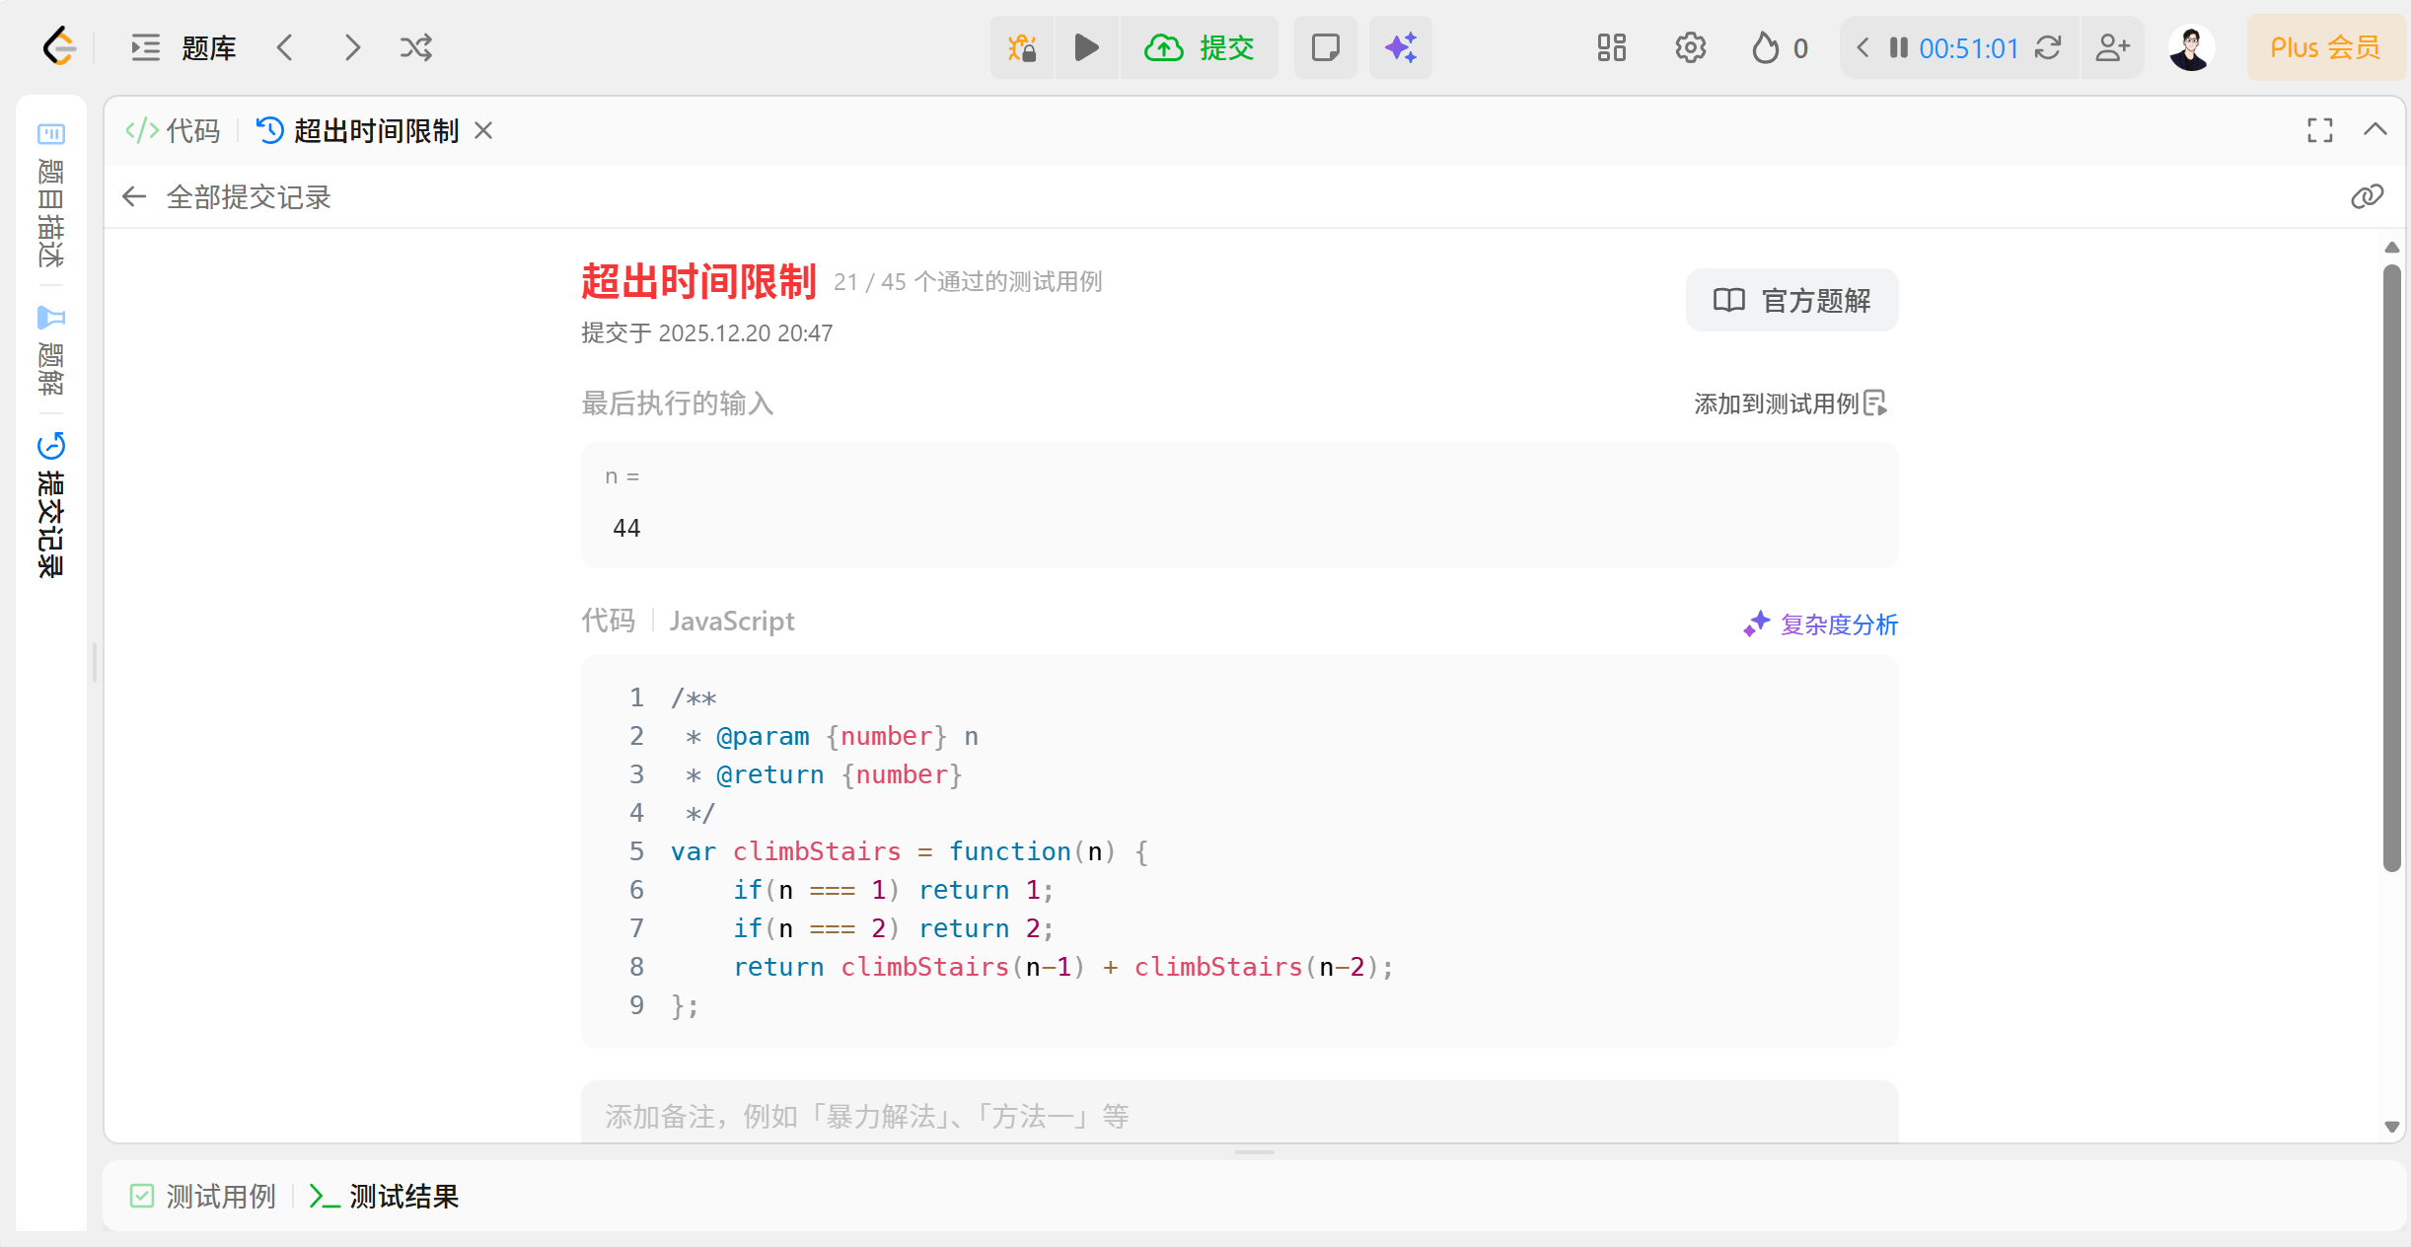Click the notes input field 添加备注
The width and height of the screenshot is (2411, 1247).
1238,1116
